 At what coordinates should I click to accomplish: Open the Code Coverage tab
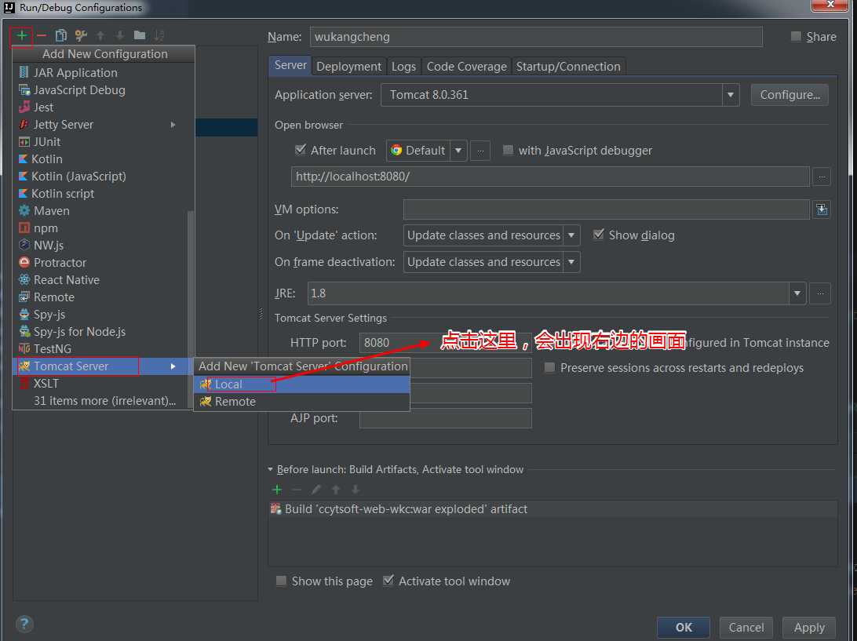(466, 67)
